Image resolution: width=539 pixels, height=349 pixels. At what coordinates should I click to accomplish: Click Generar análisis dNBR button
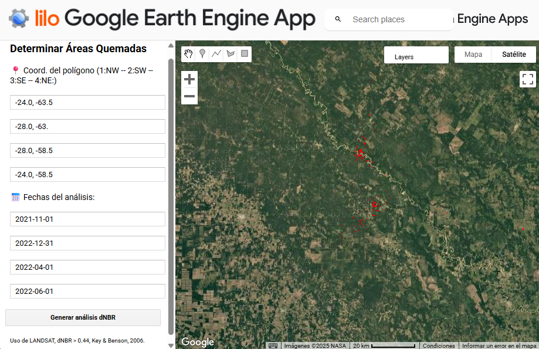(x=83, y=317)
